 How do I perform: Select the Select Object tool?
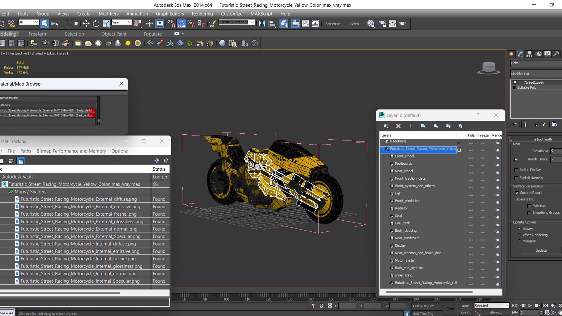44,23
